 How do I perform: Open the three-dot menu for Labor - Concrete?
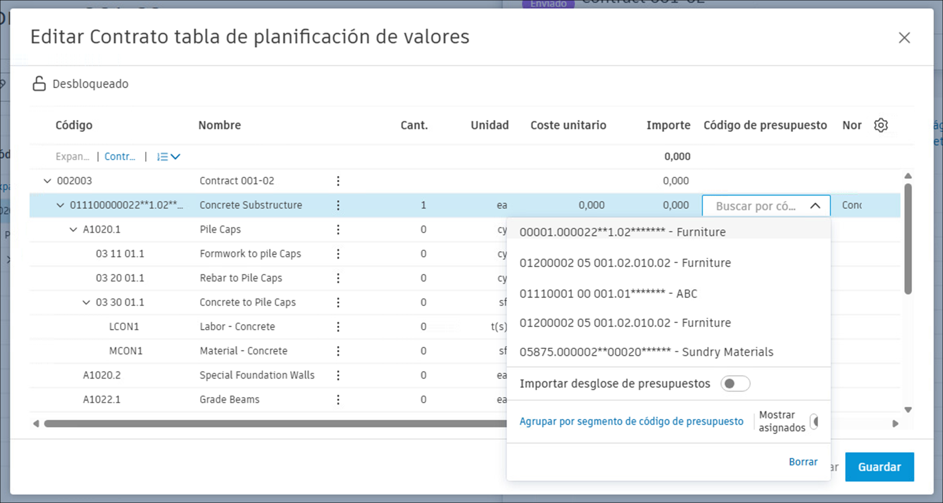click(x=338, y=326)
